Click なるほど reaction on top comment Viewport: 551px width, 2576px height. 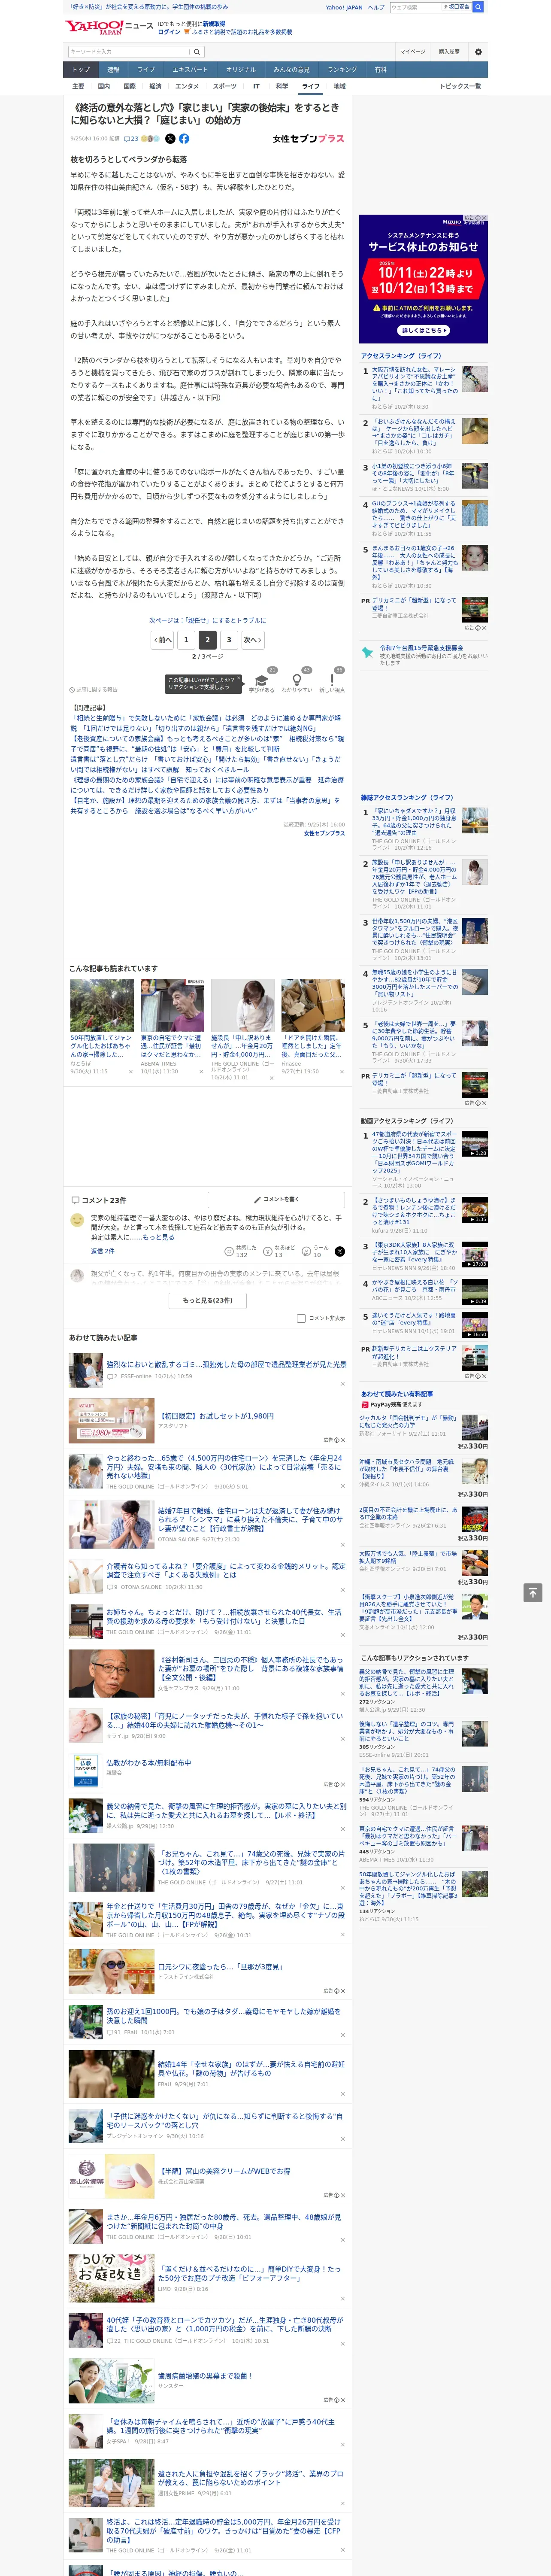(279, 1251)
